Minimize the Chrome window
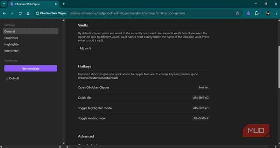 pyautogui.click(x=256, y=4)
